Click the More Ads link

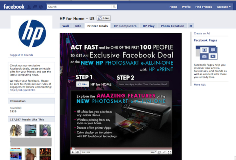pos(200,84)
